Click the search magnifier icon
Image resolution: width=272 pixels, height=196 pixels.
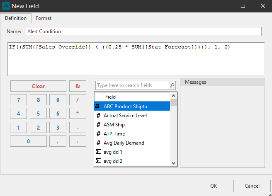click(x=172, y=85)
